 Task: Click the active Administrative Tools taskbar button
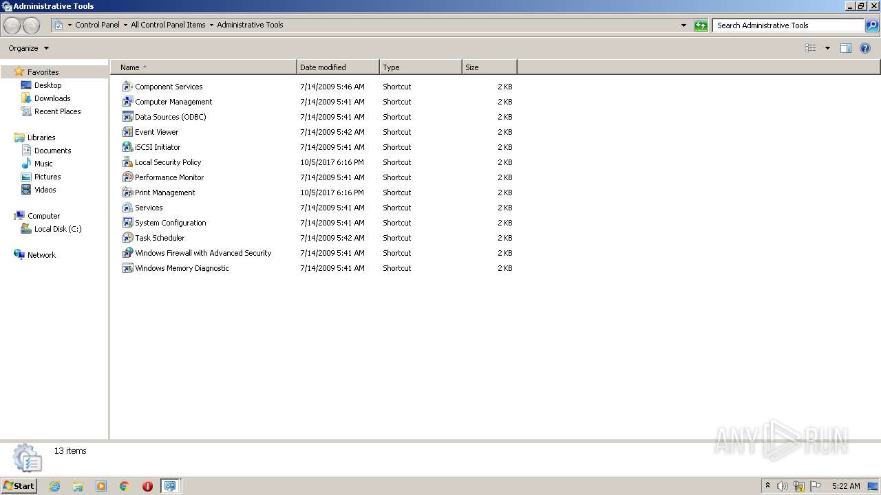(170, 486)
